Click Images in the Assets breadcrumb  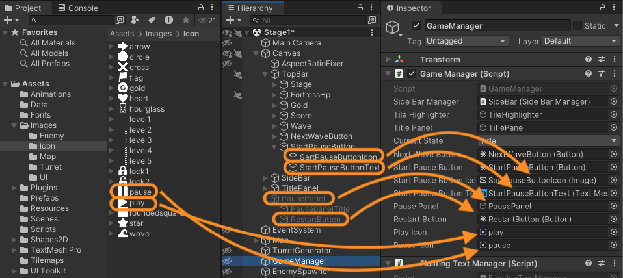point(159,34)
